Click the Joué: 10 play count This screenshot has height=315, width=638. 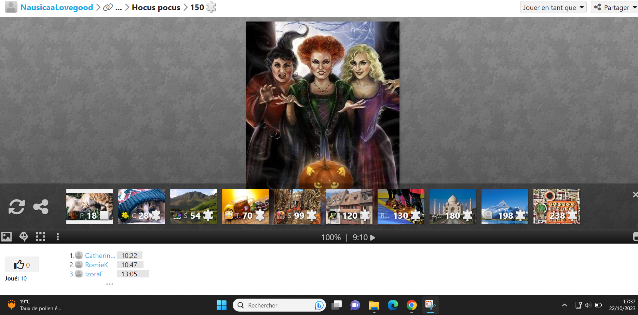coord(16,278)
